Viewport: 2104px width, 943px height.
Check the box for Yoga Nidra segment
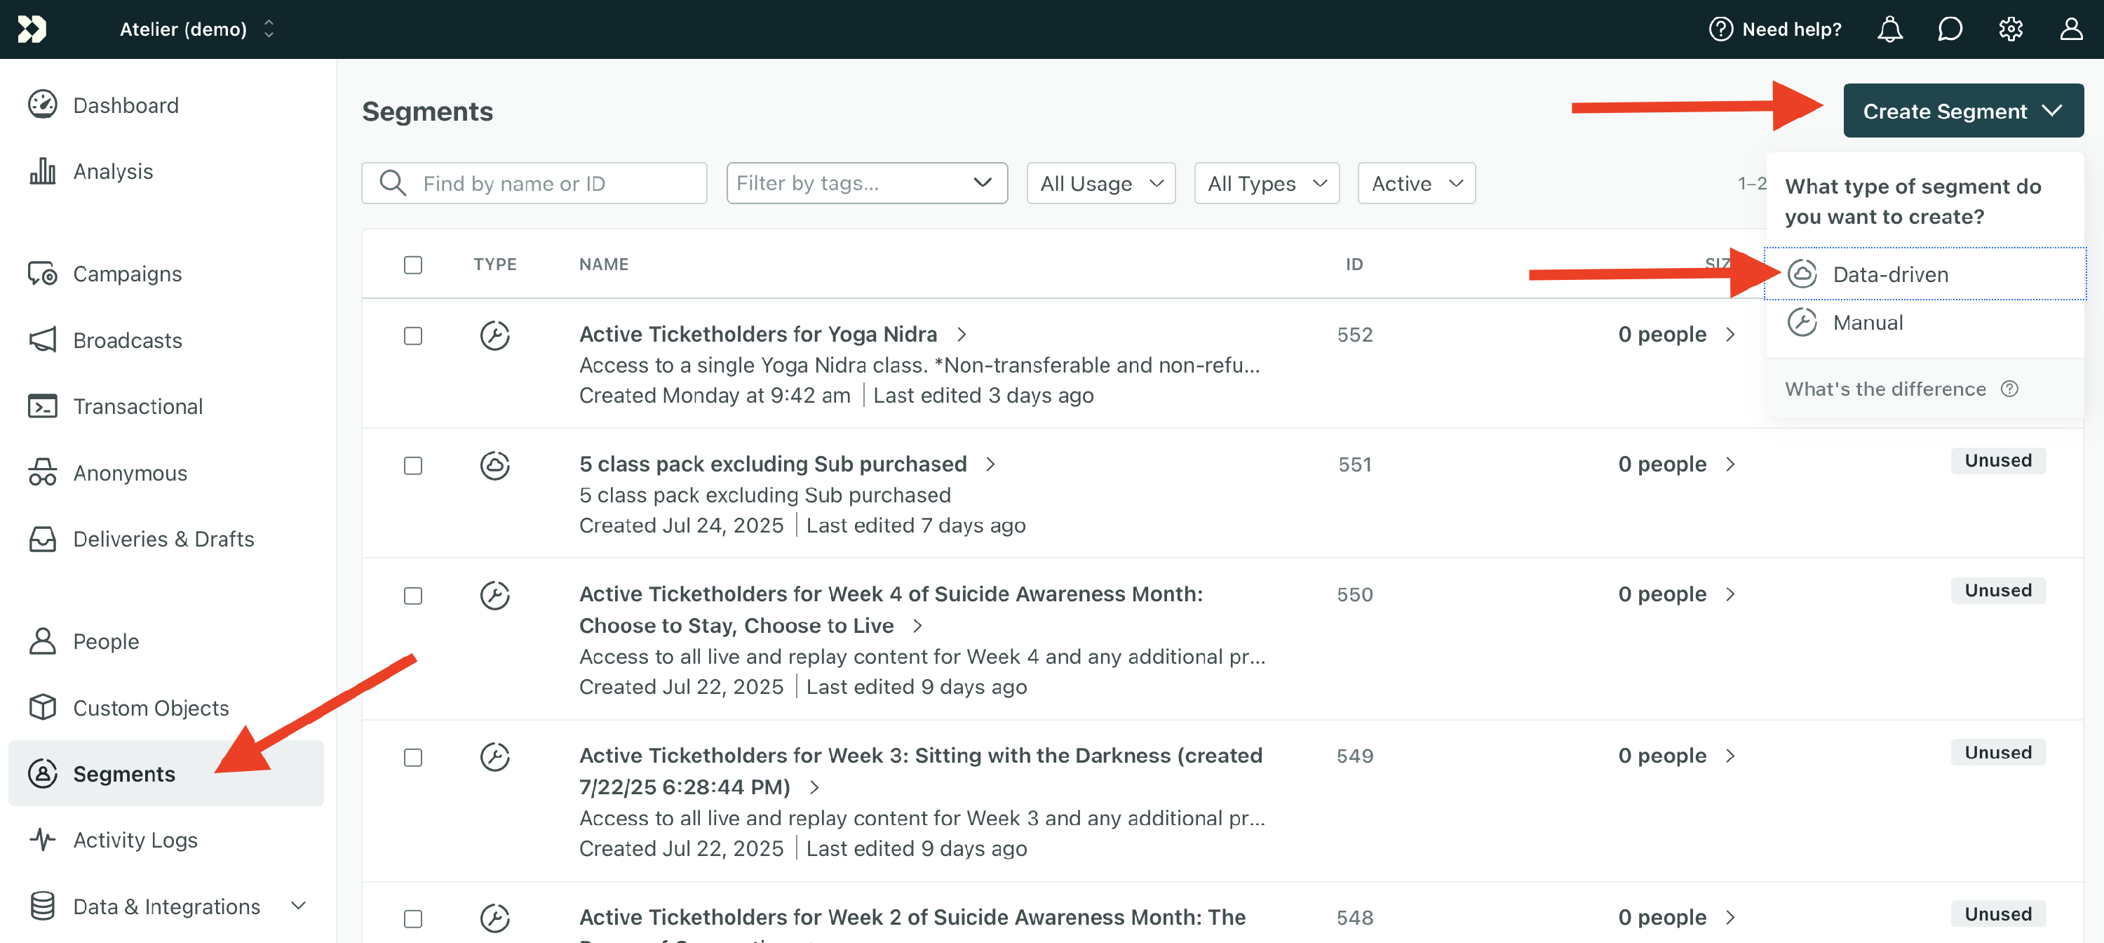point(413,336)
